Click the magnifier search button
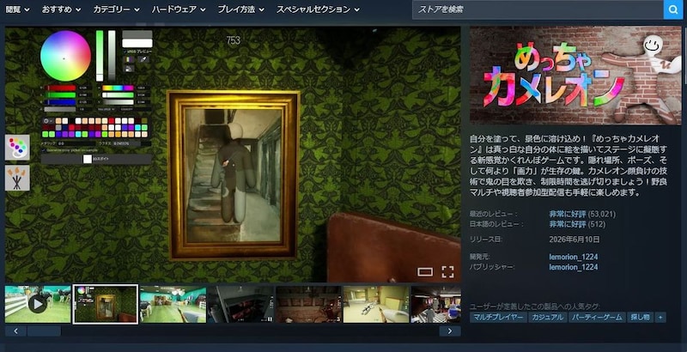 673,9
